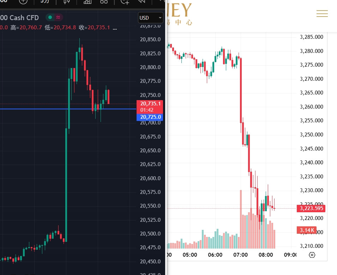Open the candlestick chart type menu
337x275 pixels.
(66, 1)
